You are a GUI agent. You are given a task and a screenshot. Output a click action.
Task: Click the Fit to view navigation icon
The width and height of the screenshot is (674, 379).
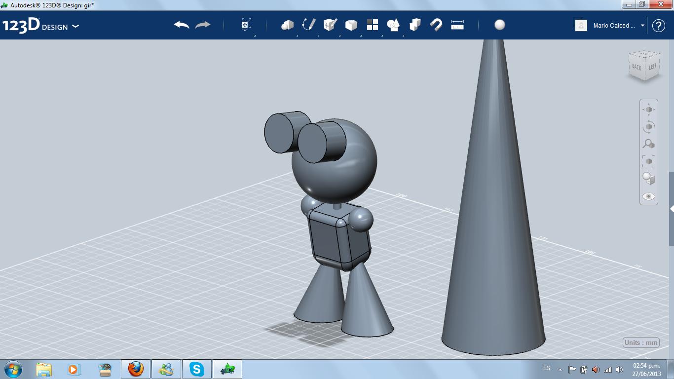pyautogui.click(x=649, y=161)
